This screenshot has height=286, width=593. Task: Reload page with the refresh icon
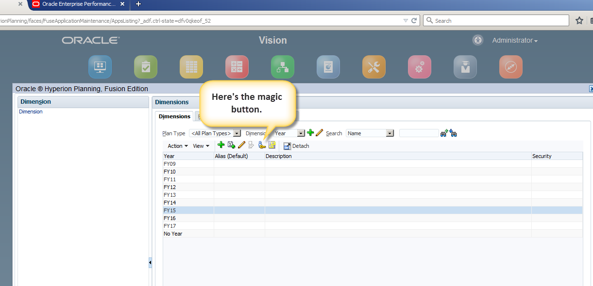414,21
